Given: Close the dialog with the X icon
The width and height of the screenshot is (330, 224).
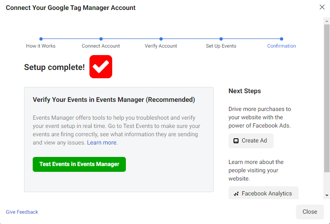Looking at the screenshot, I should coord(322,7).
